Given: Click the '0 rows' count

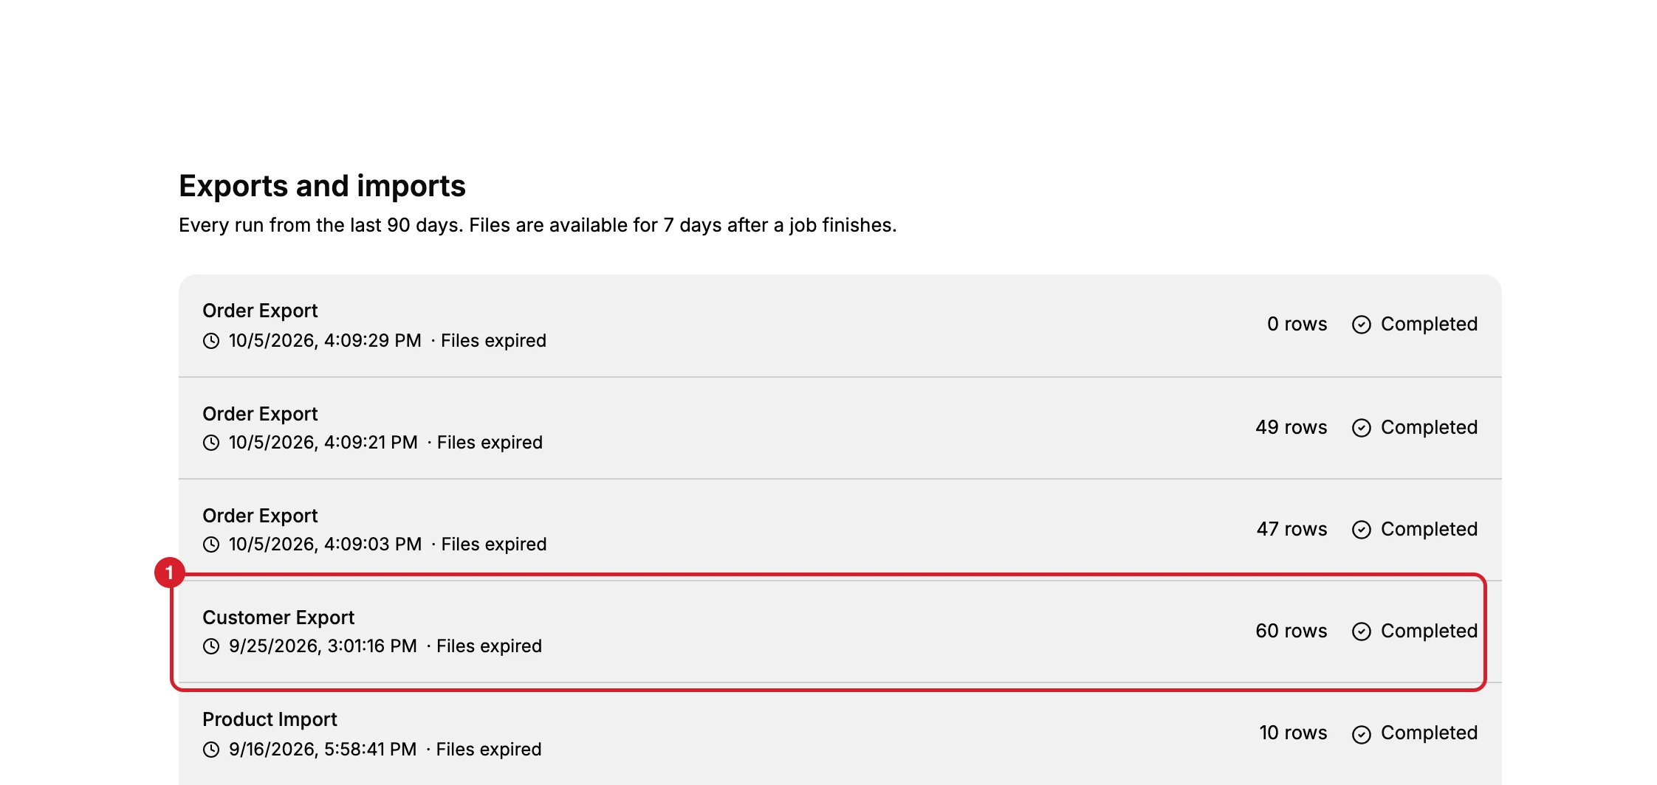Looking at the screenshot, I should pyautogui.click(x=1297, y=324).
